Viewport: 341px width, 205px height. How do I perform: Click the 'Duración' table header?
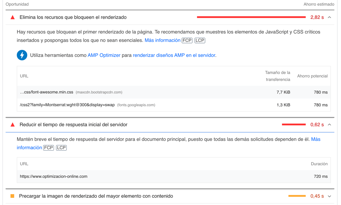(319, 164)
